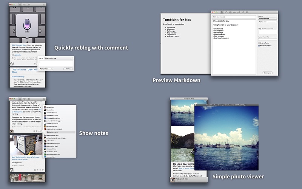Image resolution: width=302 pixels, height=189 pixels.
Task: Click the reblog icon under the Endeavour post
Action: point(34,131)
